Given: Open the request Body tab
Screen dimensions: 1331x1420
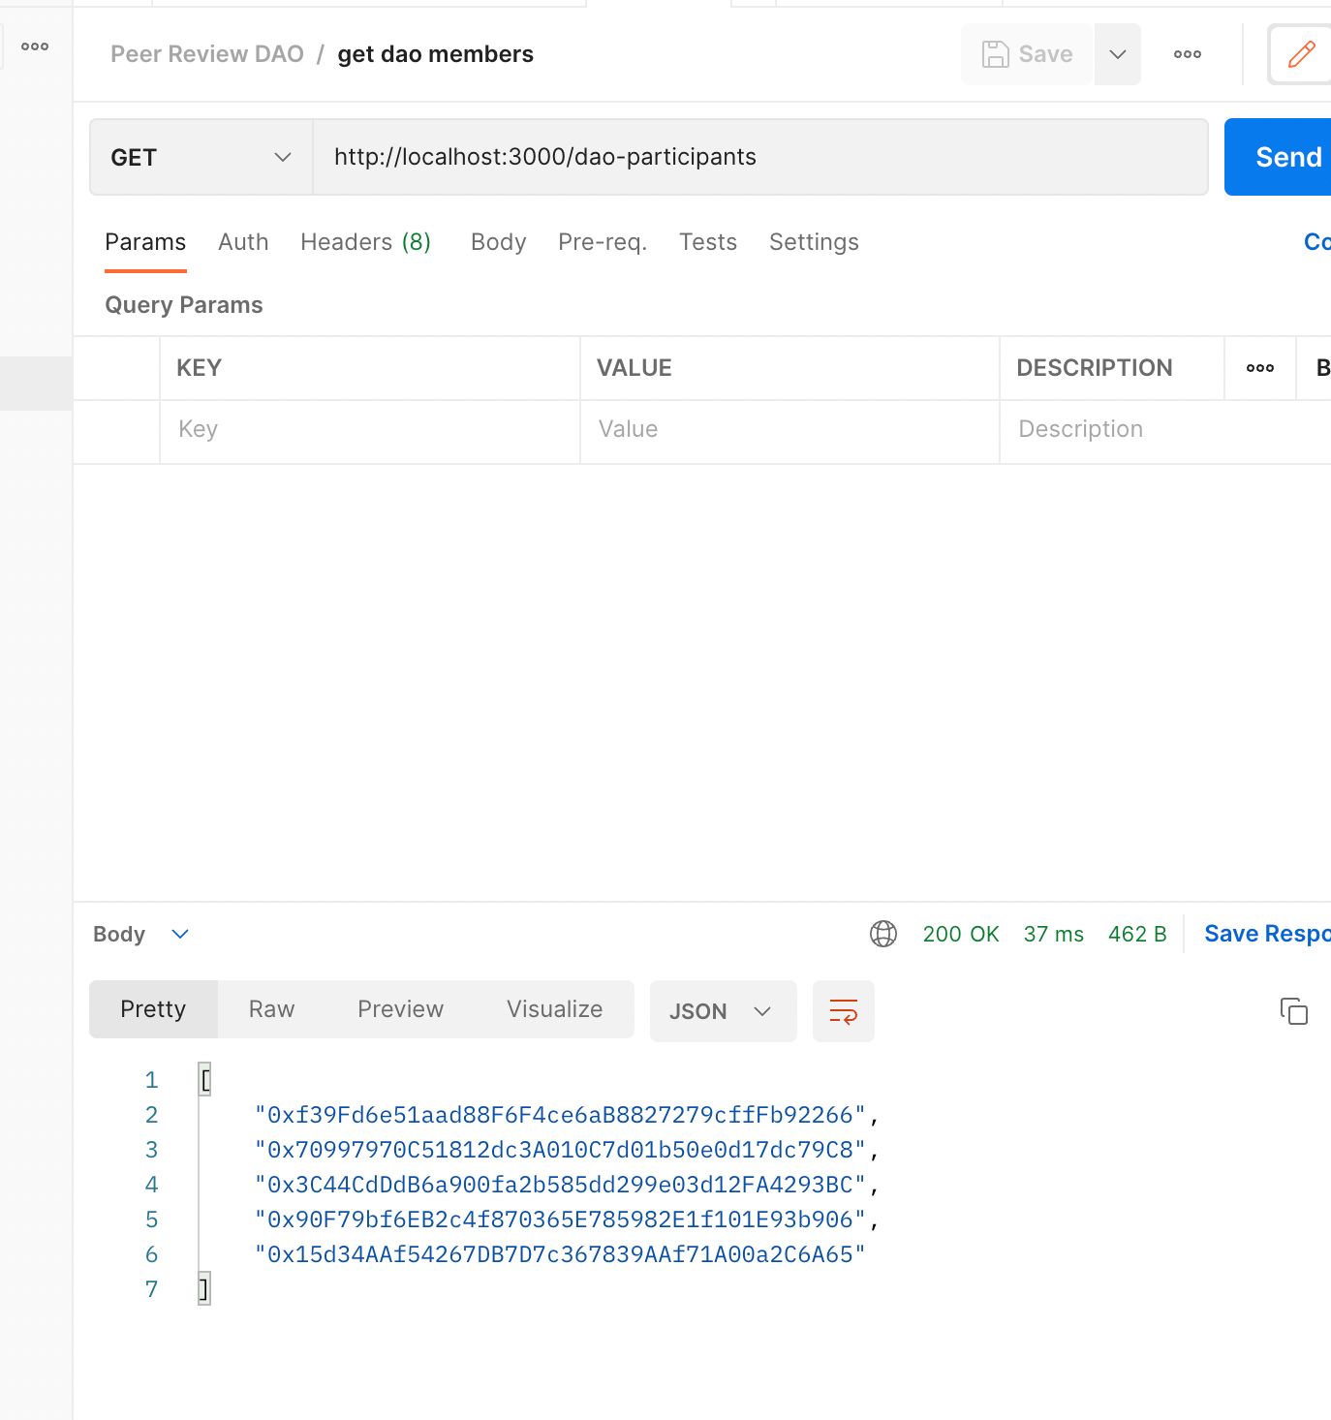Looking at the screenshot, I should pyautogui.click(x=498, y=242).
